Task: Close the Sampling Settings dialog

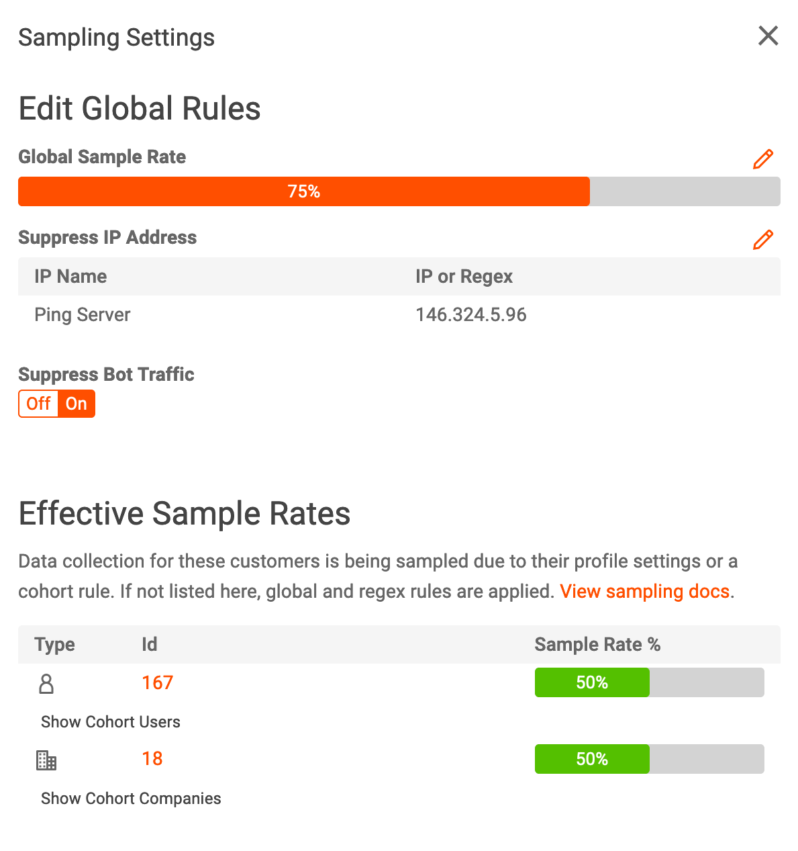Action: pyautogui.click(x=768, y=36)
